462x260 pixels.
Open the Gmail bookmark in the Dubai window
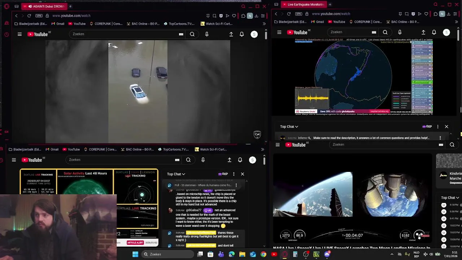click(x=58, y=24)
